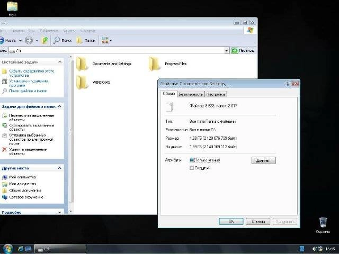This screenshot has width=339, height=254.
Task: Collapse the Другие места section
Action: (x=60, y=168)
